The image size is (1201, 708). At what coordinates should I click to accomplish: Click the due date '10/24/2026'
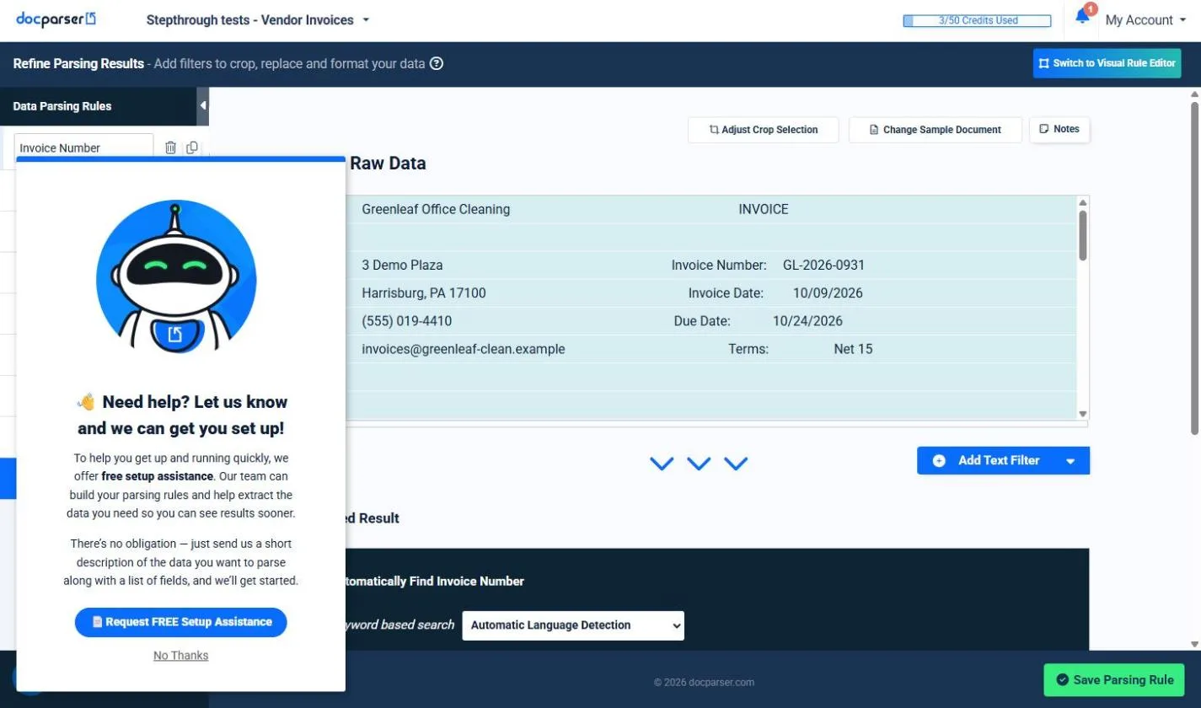[807, 321]
